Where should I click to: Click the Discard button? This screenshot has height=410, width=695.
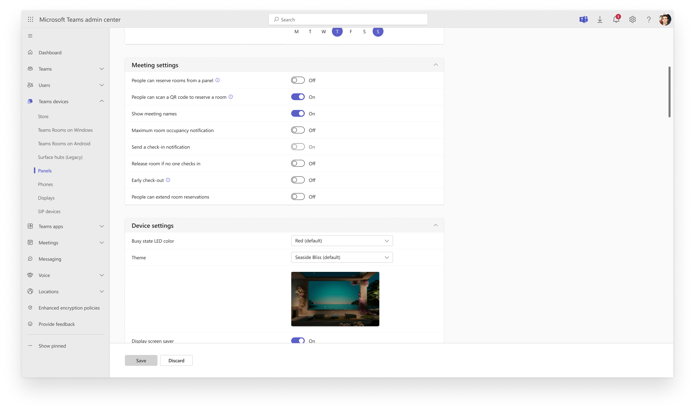coord(176,360)
